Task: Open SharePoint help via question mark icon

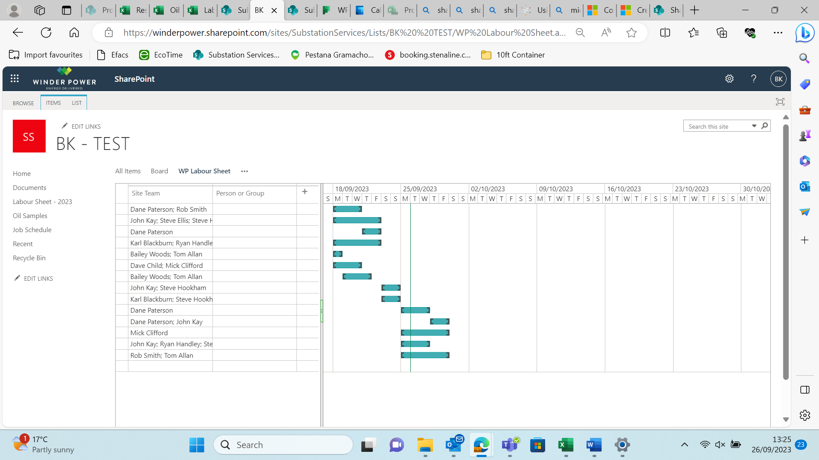Action: pyautogui.click(x=753, y=78)
